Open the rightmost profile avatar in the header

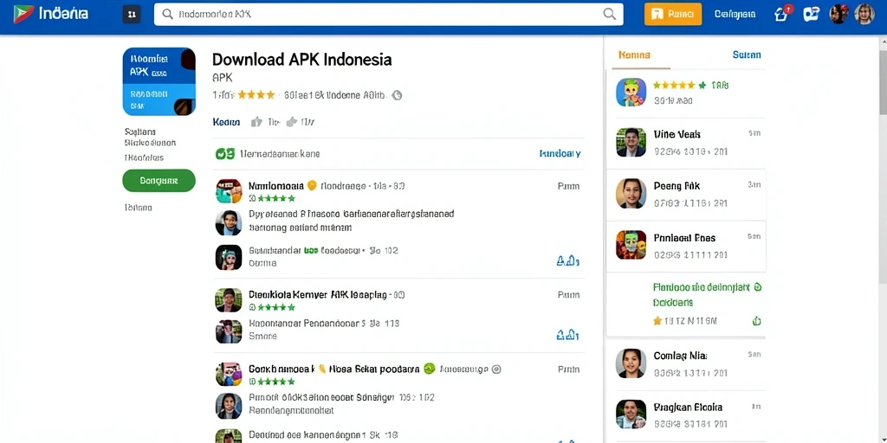click(864, 14)
